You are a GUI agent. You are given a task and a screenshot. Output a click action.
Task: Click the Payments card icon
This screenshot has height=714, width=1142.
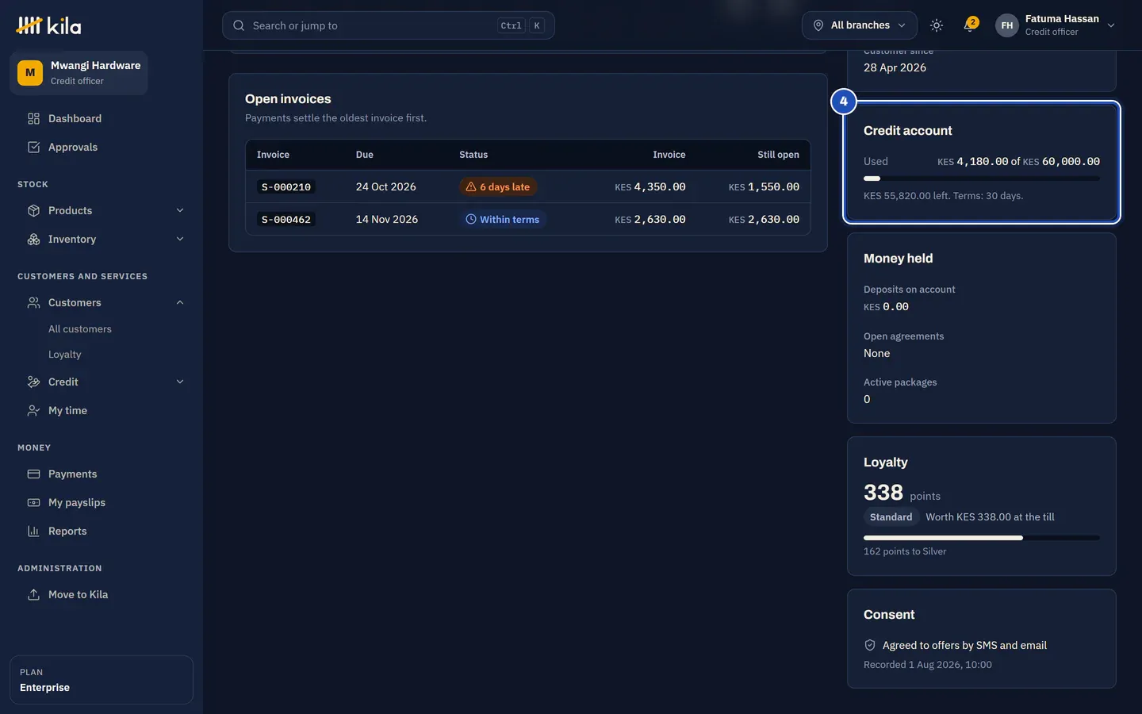tap(33, 474)
